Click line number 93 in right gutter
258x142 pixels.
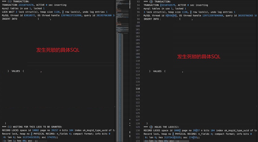138,2
